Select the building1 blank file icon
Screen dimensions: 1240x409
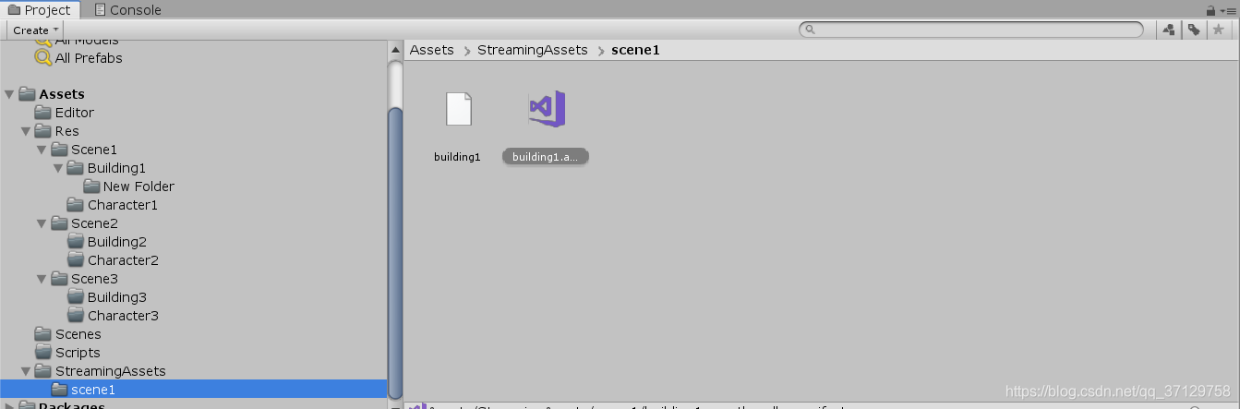pyautogui.click(x=459, y=109)
